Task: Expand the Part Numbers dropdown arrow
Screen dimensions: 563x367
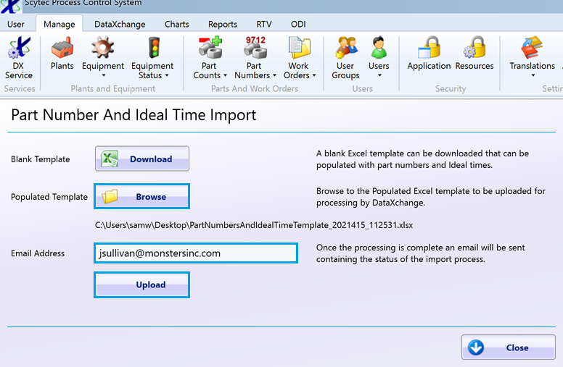Action: pos(274,75)
